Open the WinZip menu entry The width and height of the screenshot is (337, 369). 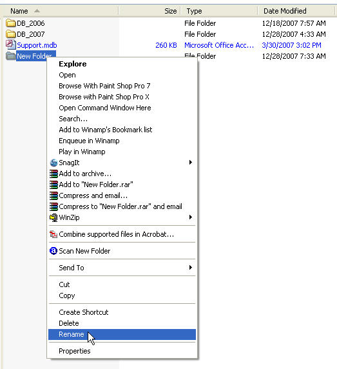[122, 217]
